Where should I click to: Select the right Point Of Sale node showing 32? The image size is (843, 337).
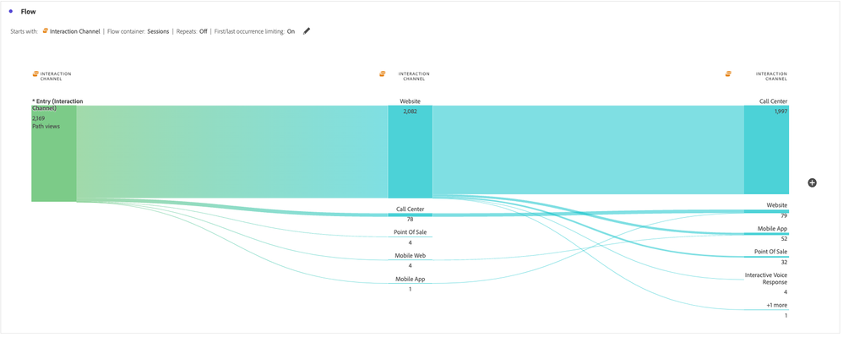(x=767, y=257)
